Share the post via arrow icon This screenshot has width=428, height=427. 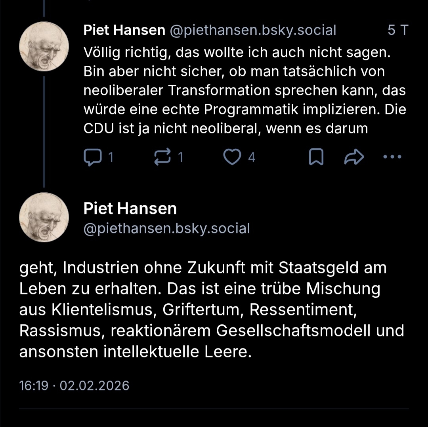(x=354, y=158)
